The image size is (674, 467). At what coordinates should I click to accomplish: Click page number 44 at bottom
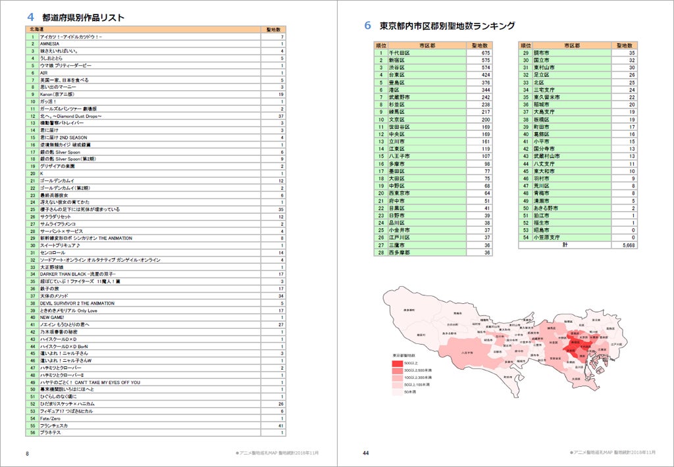click(365, 453)
